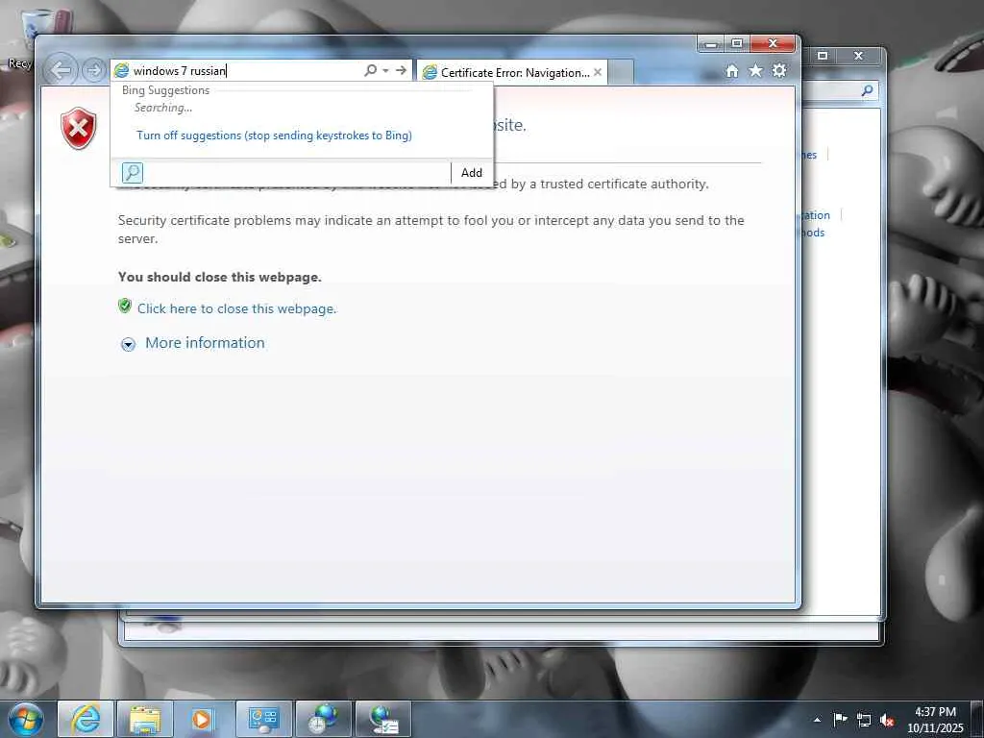Click the address bar magnifier search icon
Screen dimensions: 984x738
click(370, 70)
